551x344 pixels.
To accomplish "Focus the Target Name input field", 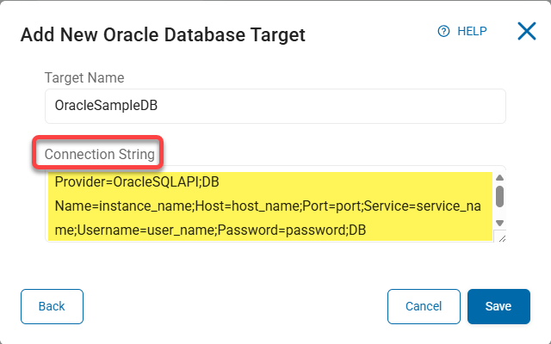I will coord(275,106).
